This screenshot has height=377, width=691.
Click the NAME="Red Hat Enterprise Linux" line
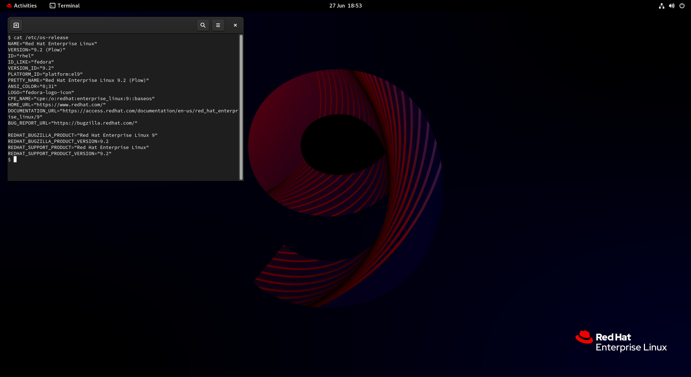pos(53,43)
